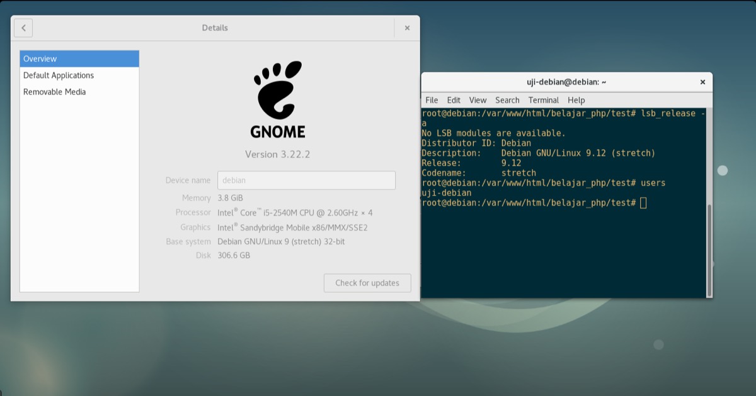Screen dimensions: 756x396
Task: Click the terminal cursor at last prompt
Action: [x=643, y=202]
